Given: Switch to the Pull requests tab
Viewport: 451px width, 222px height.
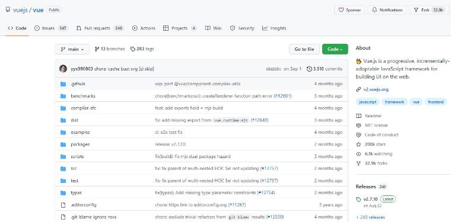Looking at the screenshot, I should (x=100, y=28).
